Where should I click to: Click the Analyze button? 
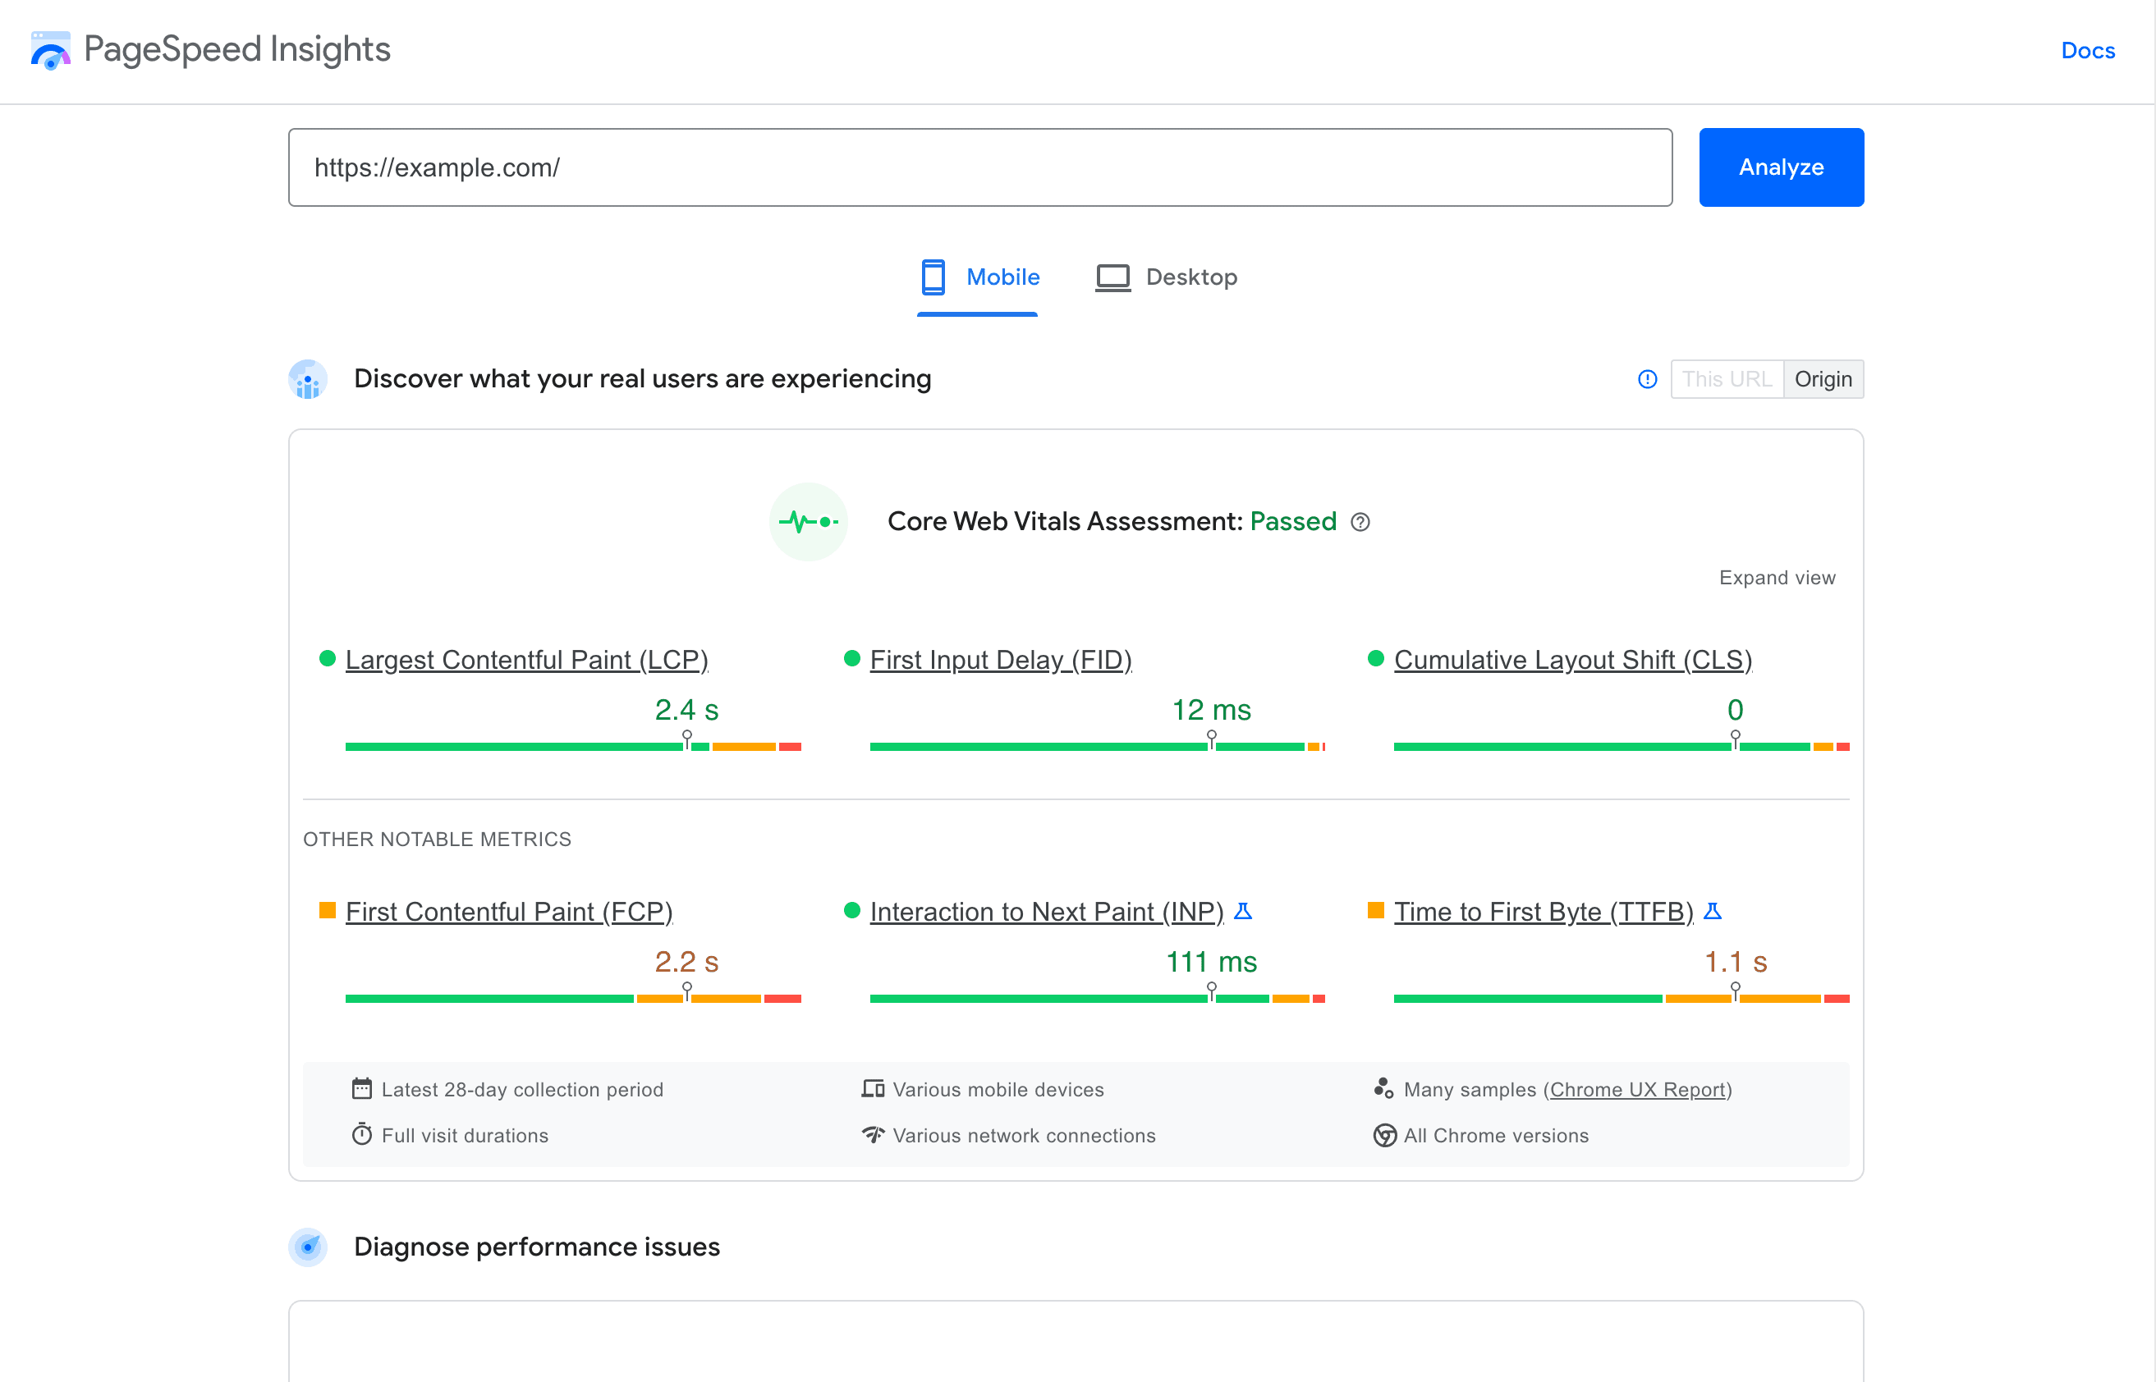(x=1781, y=167)
